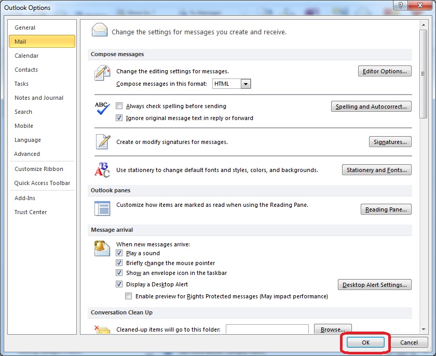The image size is (436, 356).
Task: Click the Signatures button
Action: click(390, 141)
